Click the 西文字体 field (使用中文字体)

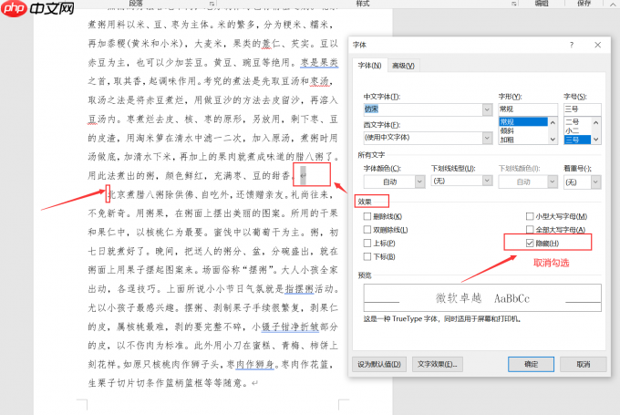click(423, 138)
